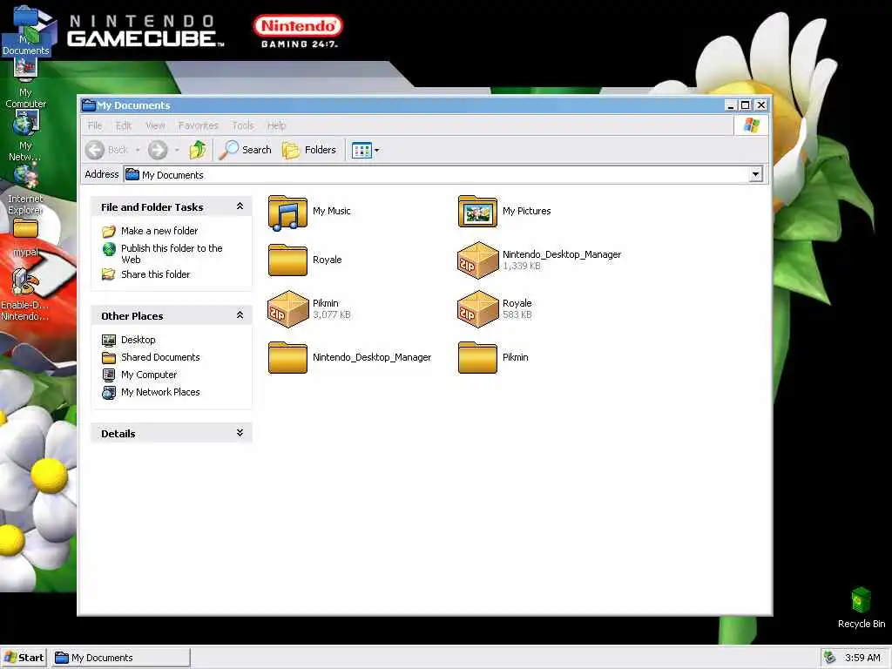Image resolution: width=892 pixels, height=669 pixels.
Task: Open My Network Places link
Action: point(160,392)
